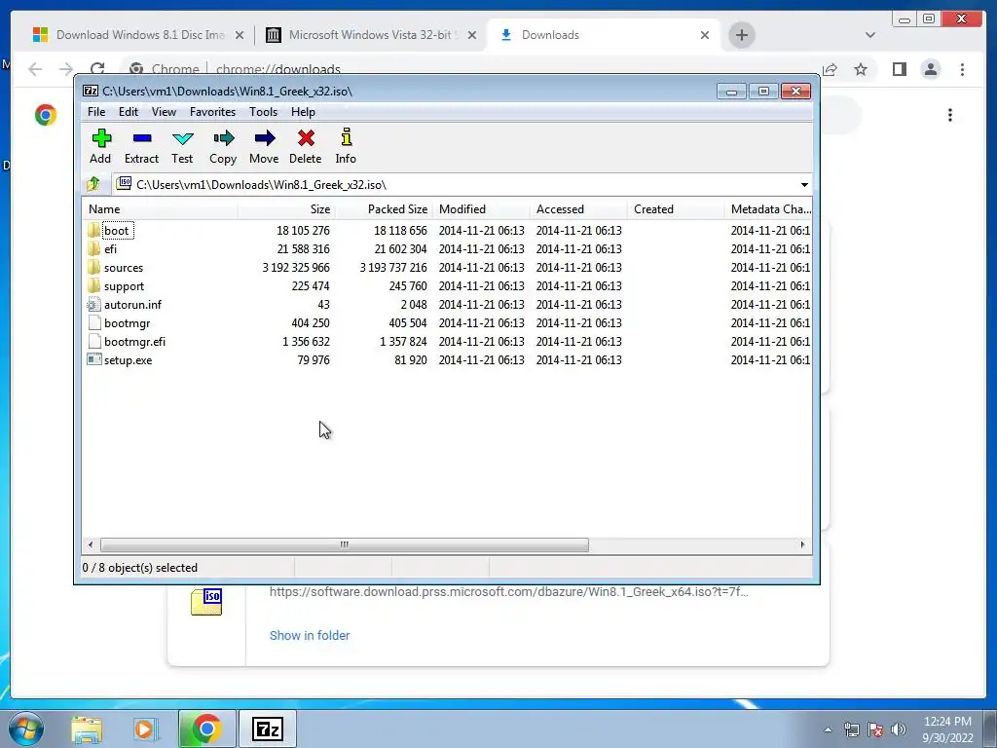Switch to Download Windows 8.1 Disc Image tab
The width and height of the screenshot is (997, 748).
pyautogui.click(x=138, y=35)
